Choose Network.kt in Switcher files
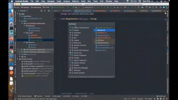This screenshot has height=100, width=178. click(x=104, y=50)
